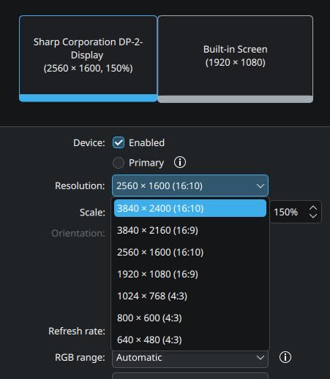Click the 150% scale value field
The image size is (330, 379).
288,212
